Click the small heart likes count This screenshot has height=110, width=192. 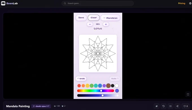[64, 106]
